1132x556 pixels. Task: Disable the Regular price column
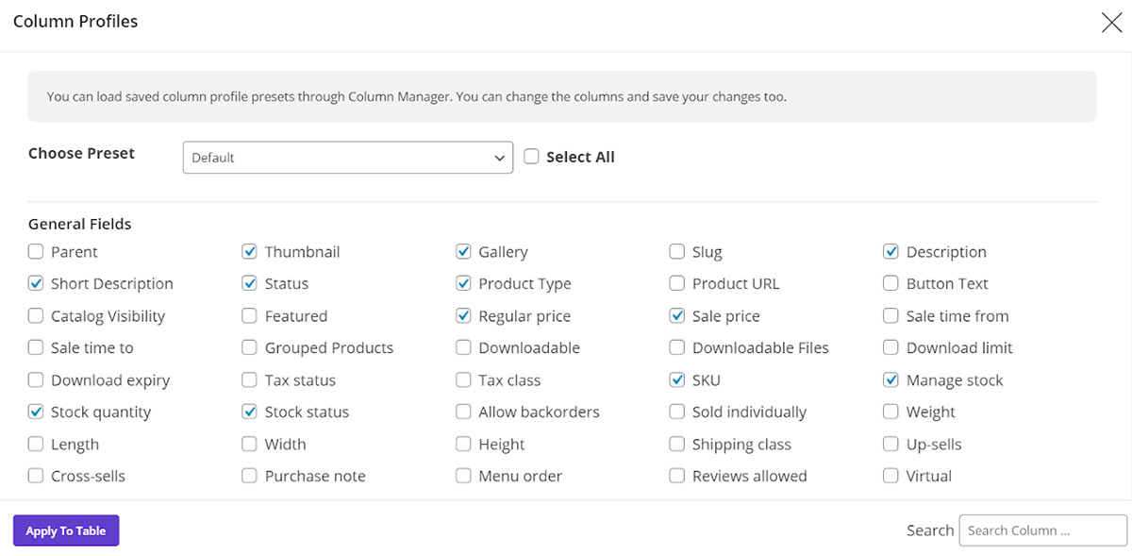[463, 315]
